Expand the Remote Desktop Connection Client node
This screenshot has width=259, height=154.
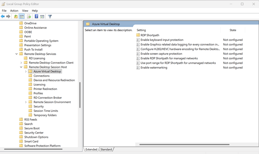point(21,62)
